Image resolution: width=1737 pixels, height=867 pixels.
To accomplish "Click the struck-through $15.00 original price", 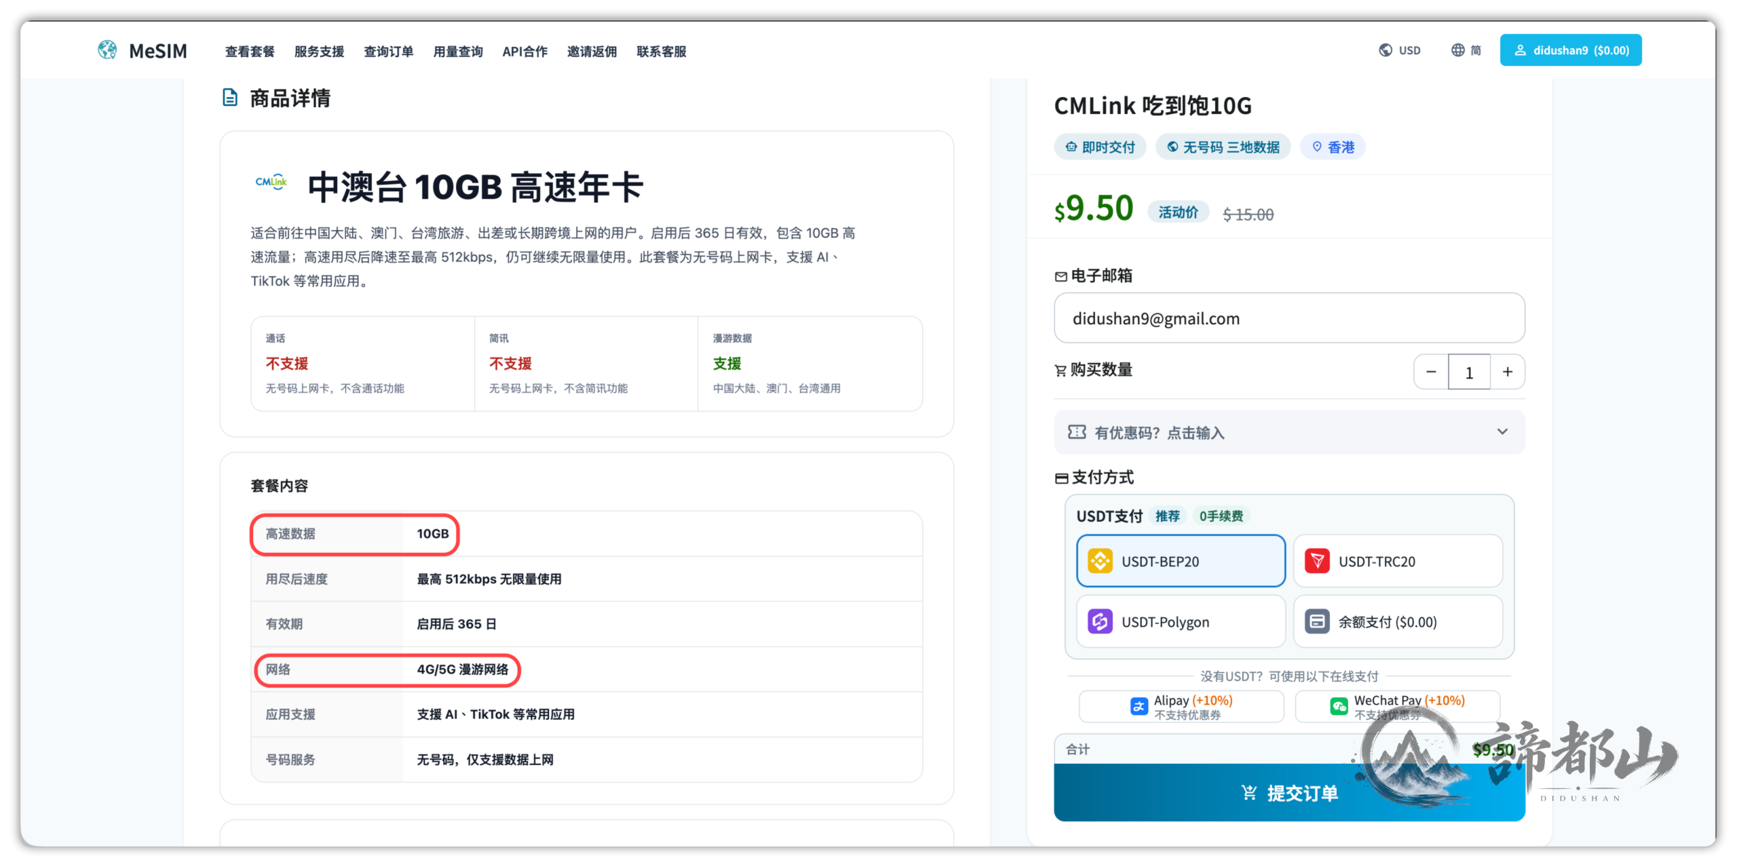I will pos(1248,214).
